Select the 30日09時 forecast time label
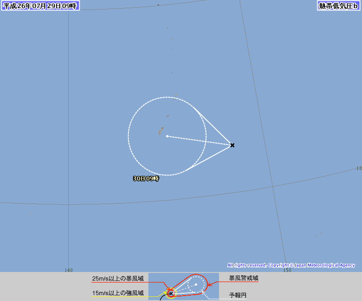362x301 pixels. 146,179
